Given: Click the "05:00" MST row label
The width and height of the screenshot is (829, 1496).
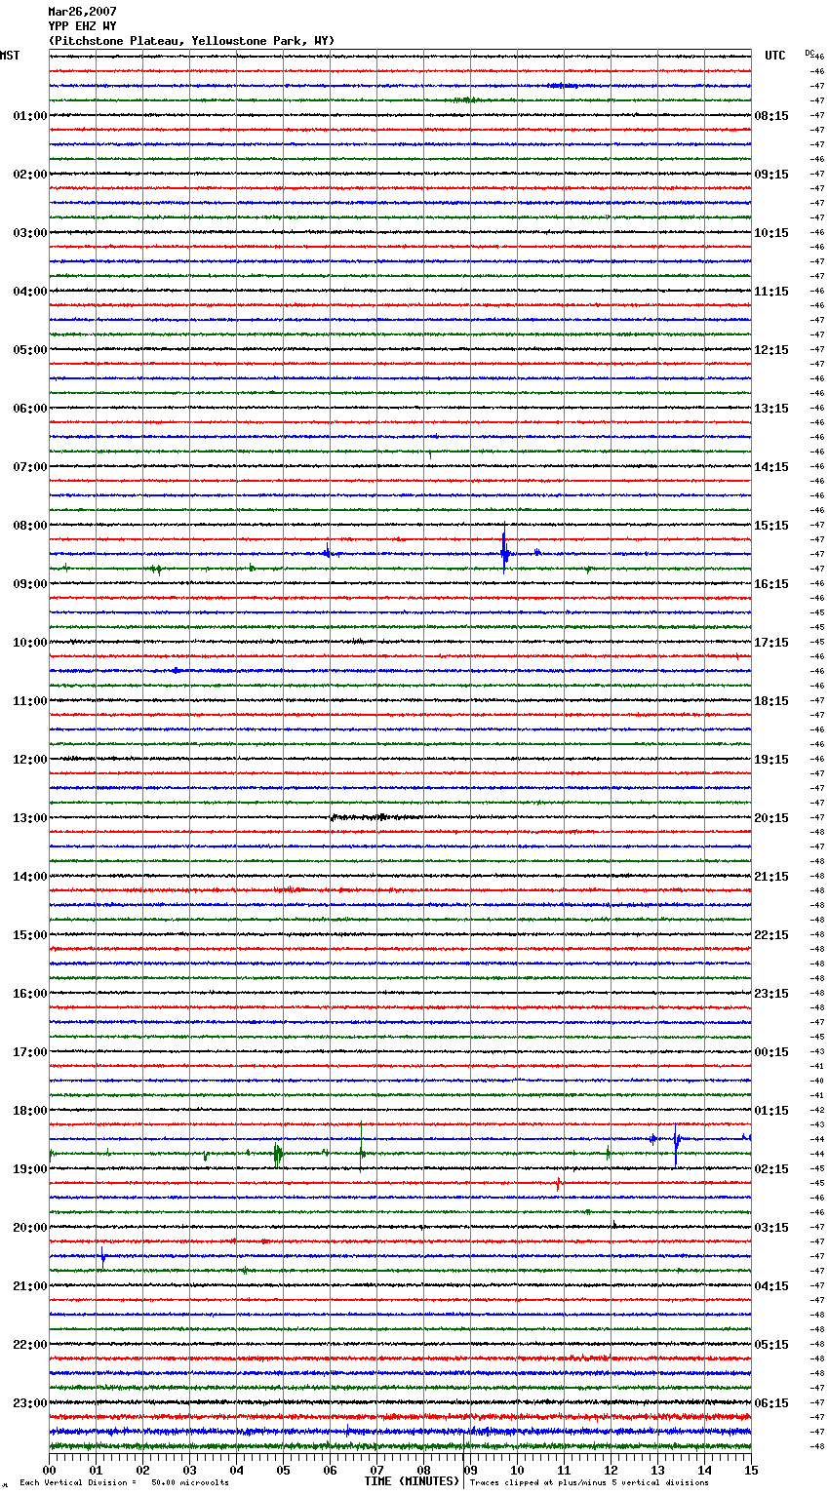Looking at the screenshot, I should pyautogui.click(x=29, y=350).
